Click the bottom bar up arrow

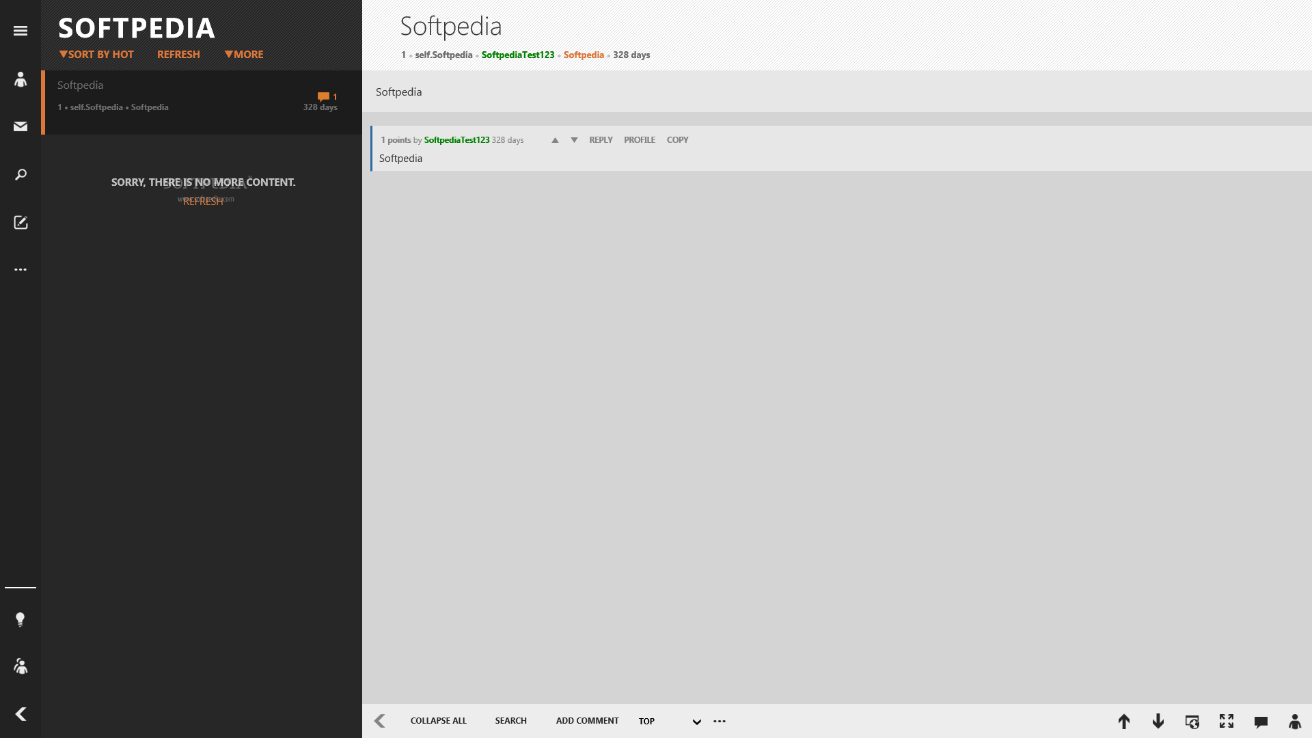(x=1124, y=721)
